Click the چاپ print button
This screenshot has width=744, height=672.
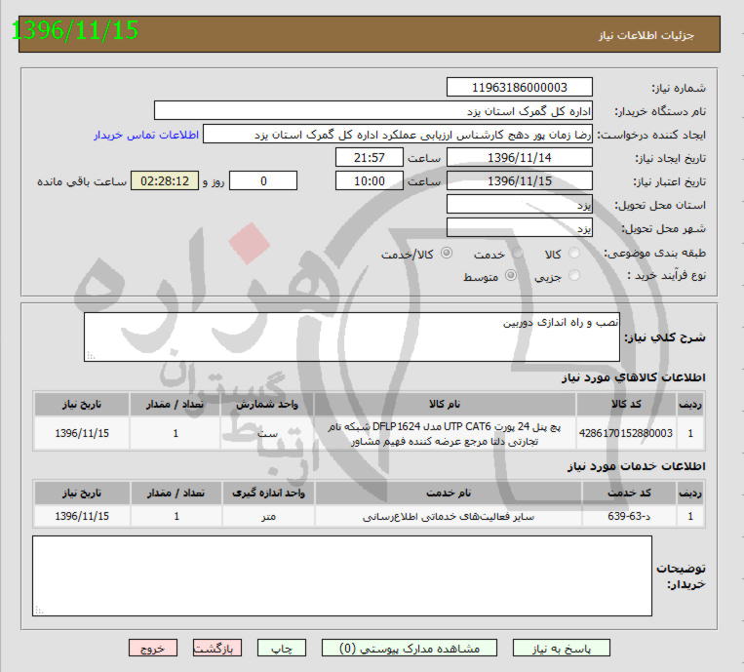(282, 649)
